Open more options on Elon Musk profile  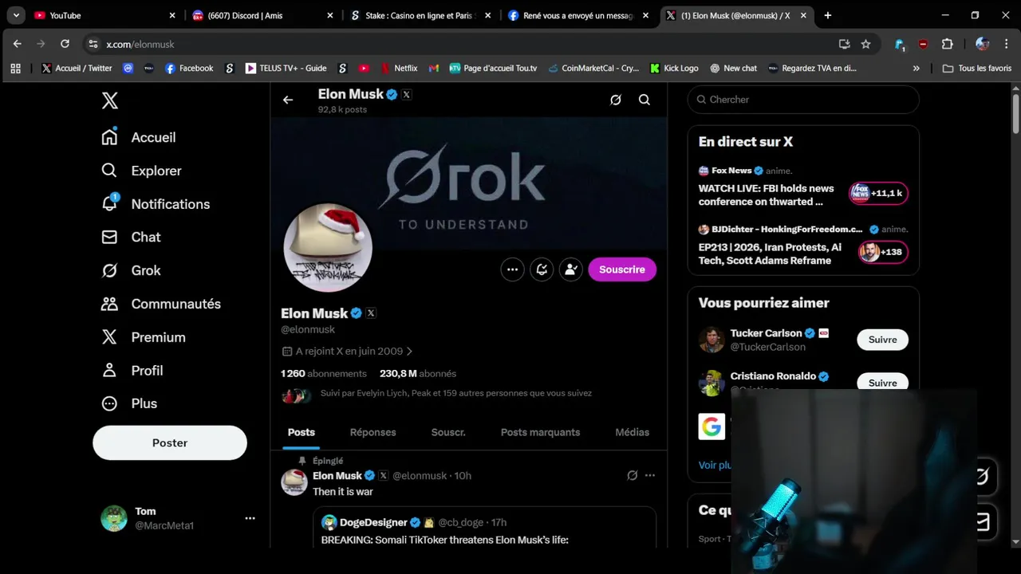pos(512,269)
